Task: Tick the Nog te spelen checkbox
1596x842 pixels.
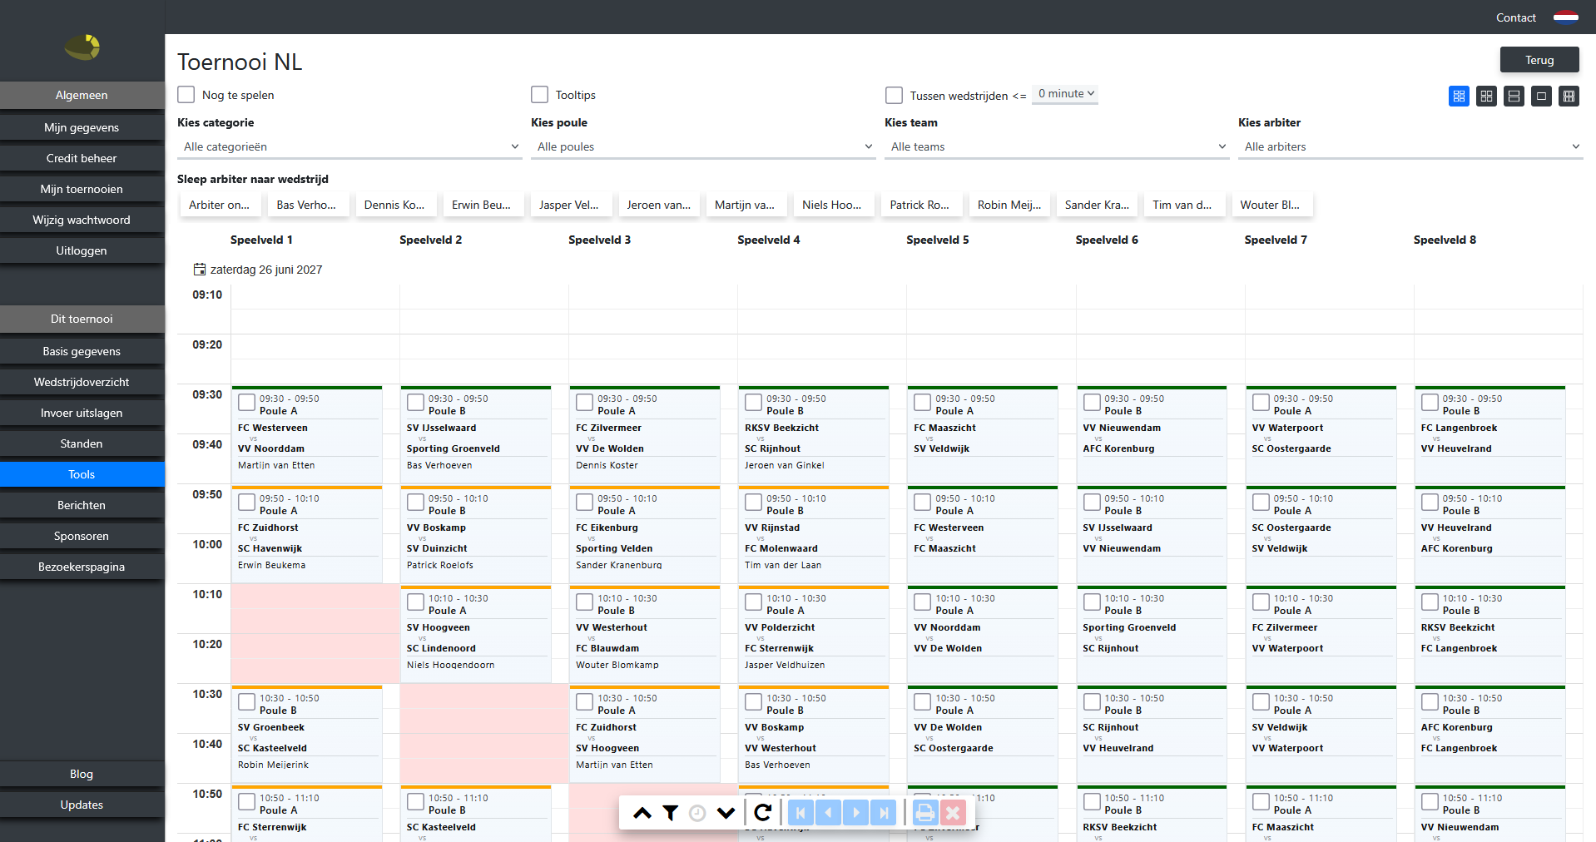Action: 186,95
